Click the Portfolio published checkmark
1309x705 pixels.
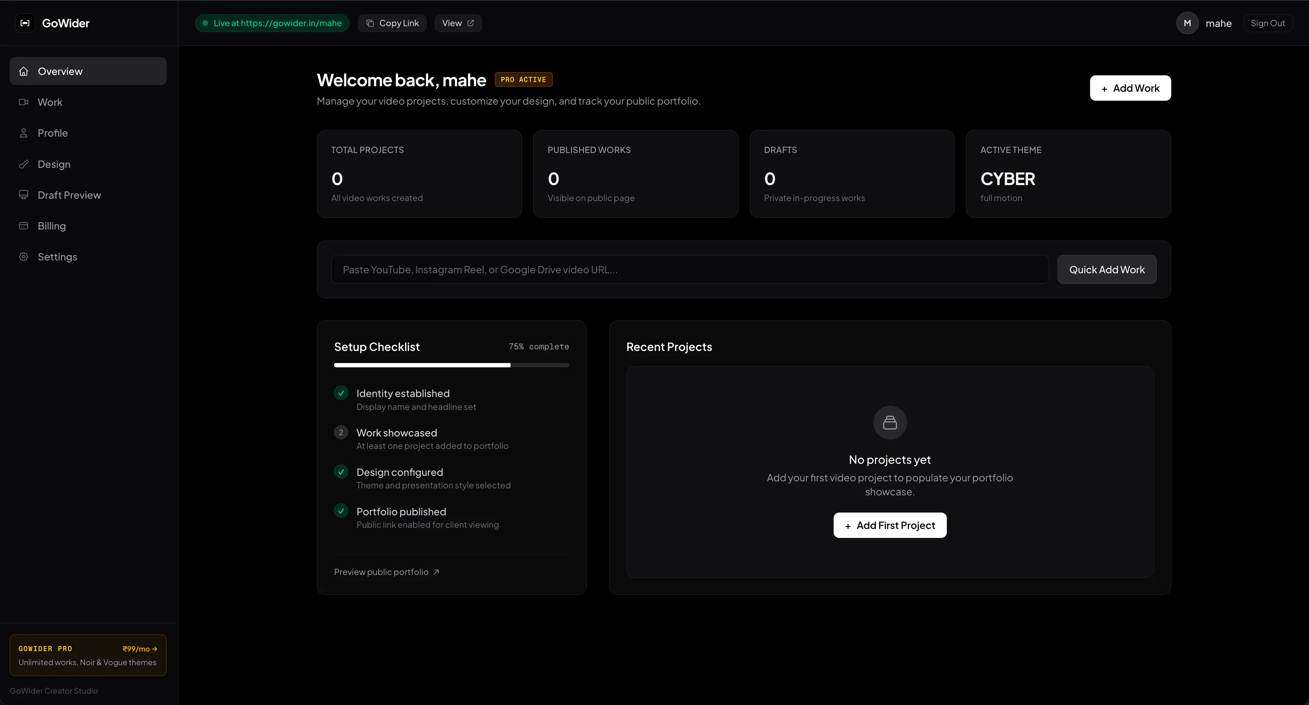coord(341,511)
